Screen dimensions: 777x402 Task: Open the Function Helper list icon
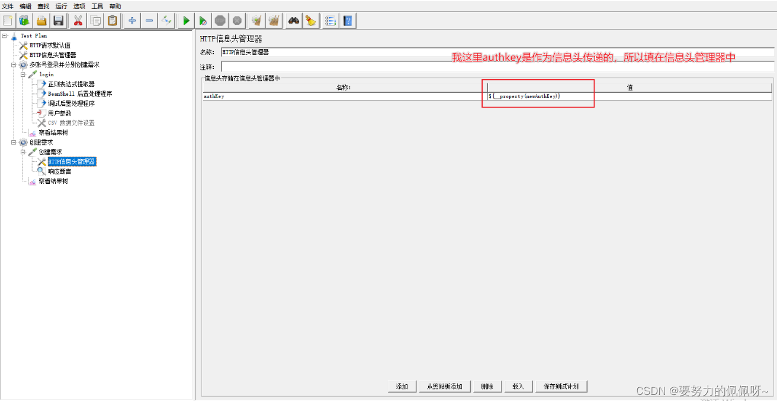[330, 21]
